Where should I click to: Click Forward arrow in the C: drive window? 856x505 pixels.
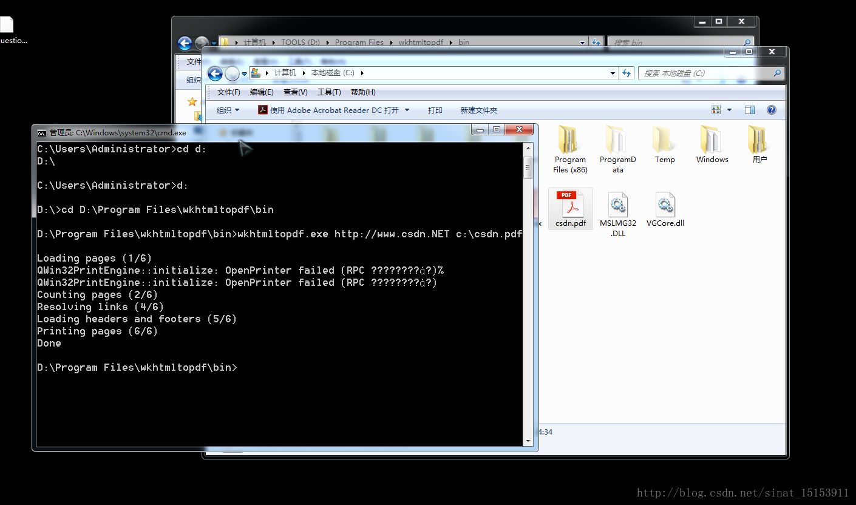[x=232, y=73]
